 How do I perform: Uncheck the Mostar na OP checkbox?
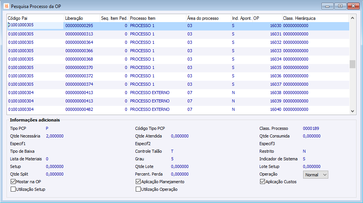pyautogui.click(x=13, y=182)
